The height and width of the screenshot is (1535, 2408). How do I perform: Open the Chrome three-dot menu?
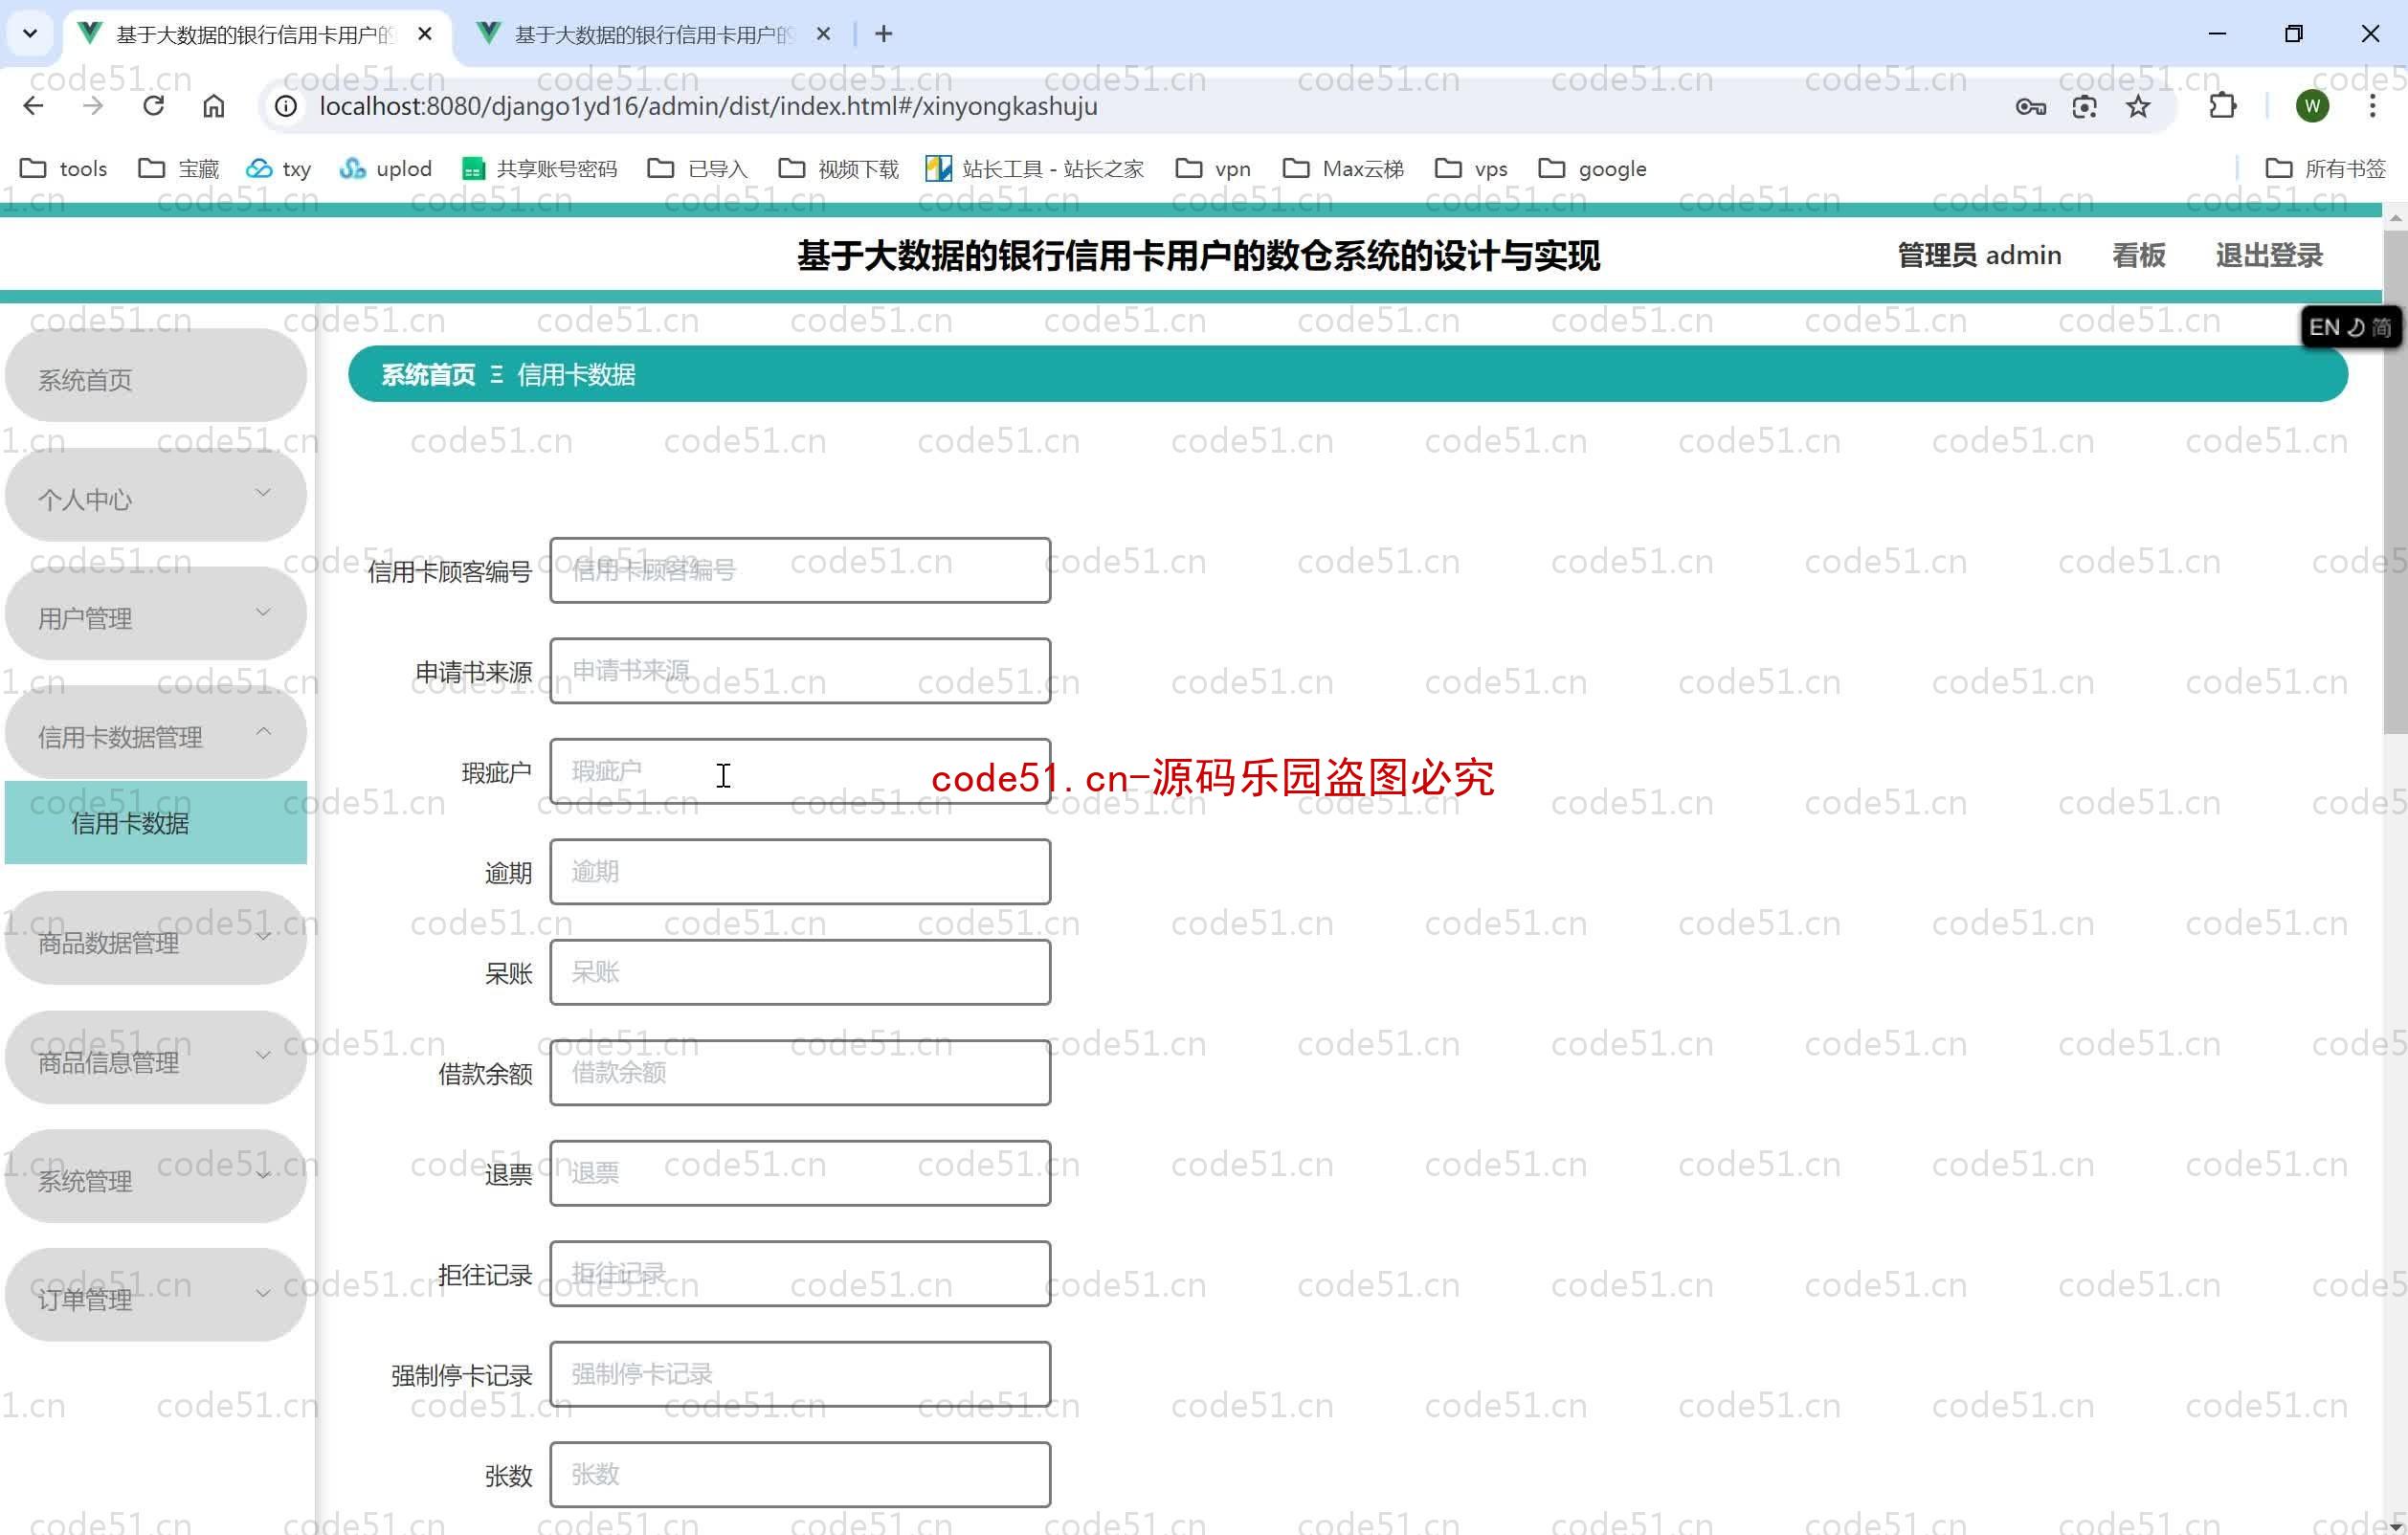pyautogui.click(x=2372, y=106)
